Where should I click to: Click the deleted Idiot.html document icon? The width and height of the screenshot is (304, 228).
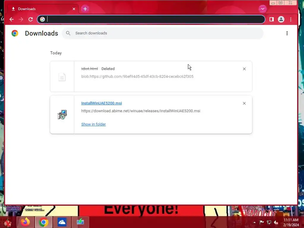pyautogui.click(x=62, y=77)
